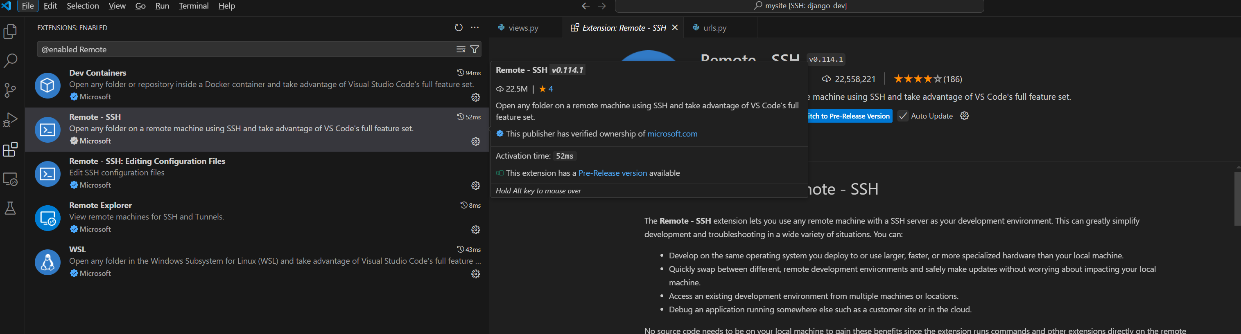Click the 22.5M download count in hover
Screen dimensions: 1241x334
coord(512,89)
